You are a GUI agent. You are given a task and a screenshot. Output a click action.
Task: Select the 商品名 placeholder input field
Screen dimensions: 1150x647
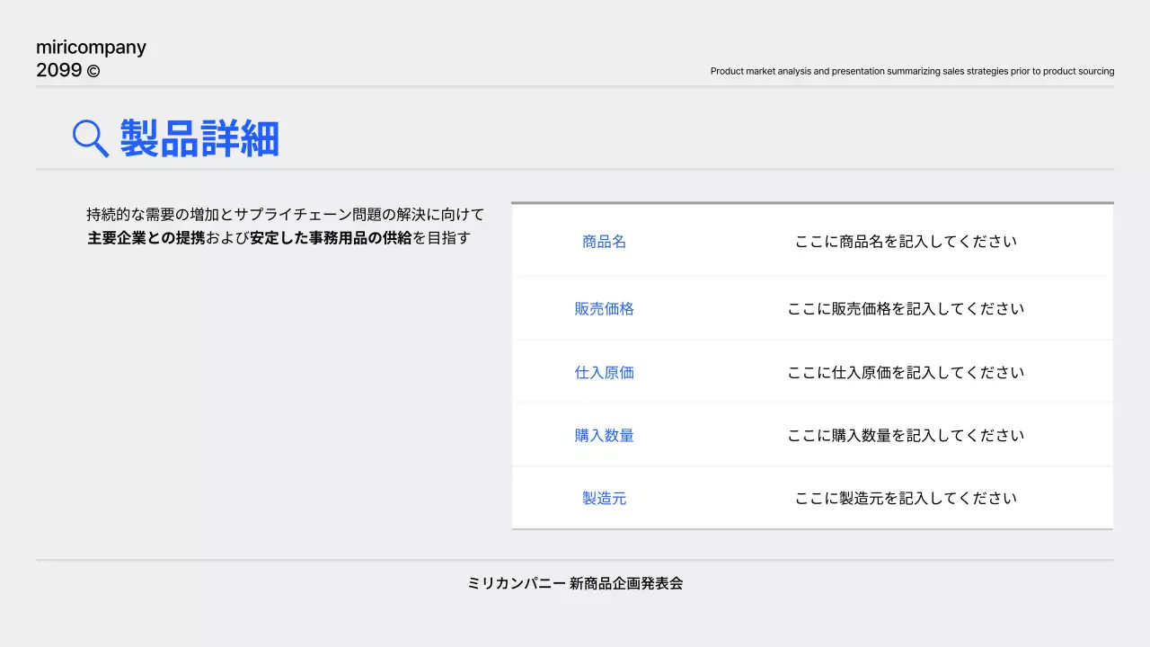point(906,241)
